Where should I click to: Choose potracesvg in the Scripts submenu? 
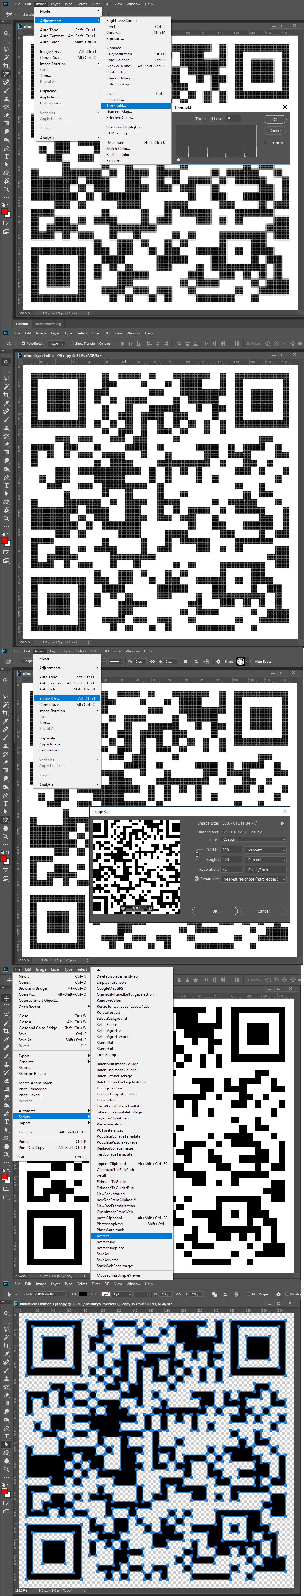(x=132, y=1242)
